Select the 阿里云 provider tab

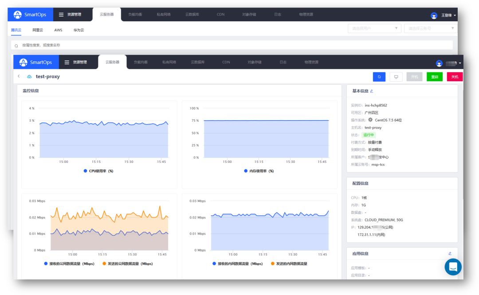click(38, 30)
